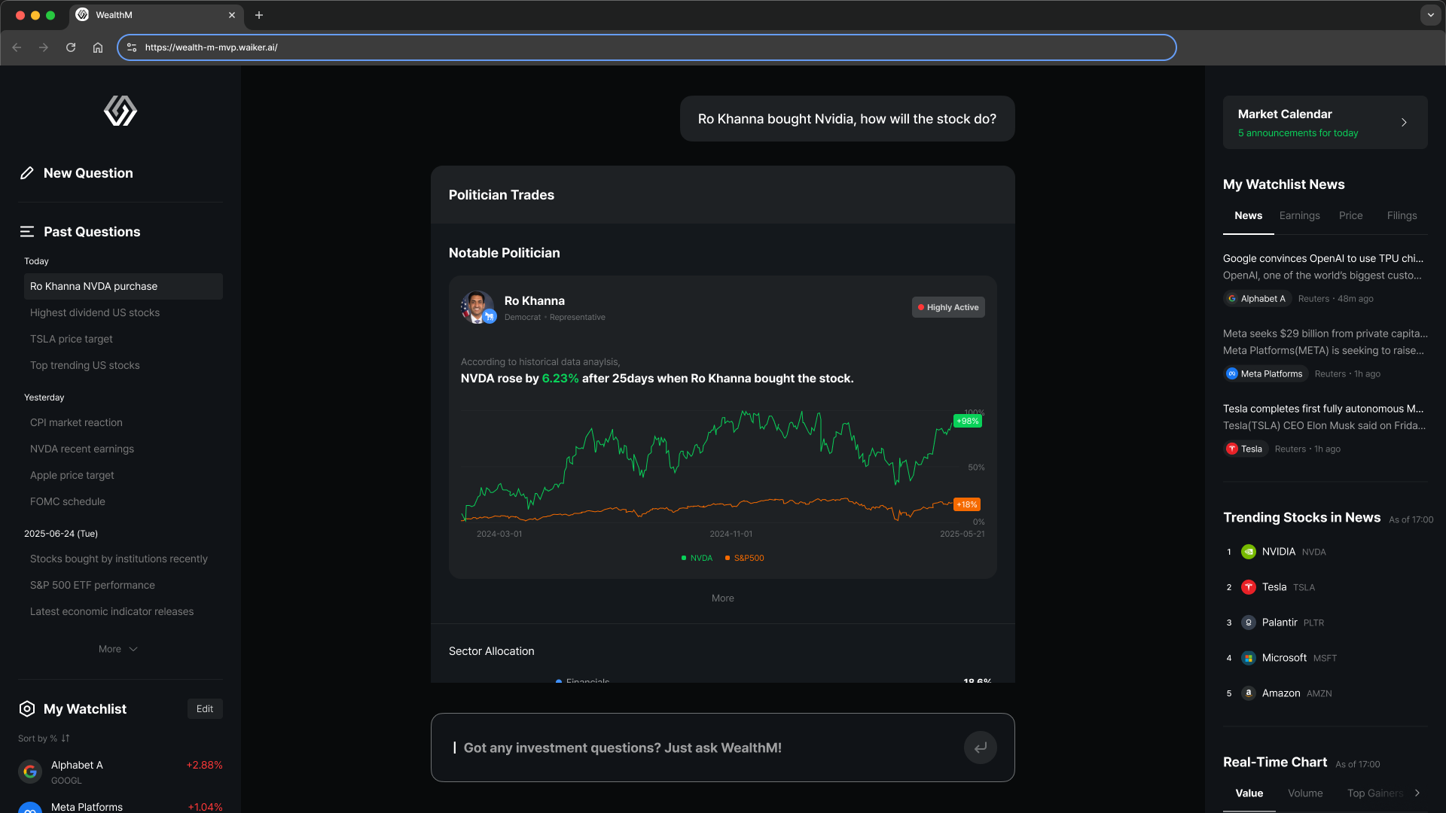
Task: Click the WealthM logo icon
Action: click(120, 111)
